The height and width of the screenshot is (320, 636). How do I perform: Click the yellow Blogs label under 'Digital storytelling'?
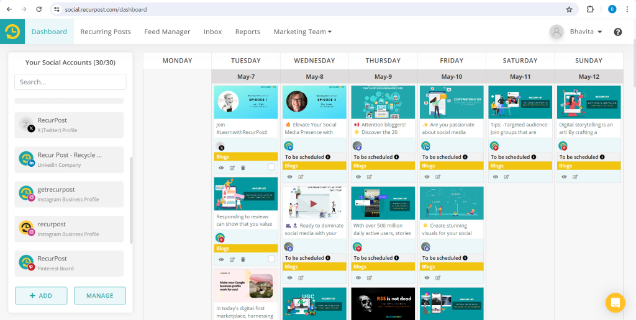[589, 166]
